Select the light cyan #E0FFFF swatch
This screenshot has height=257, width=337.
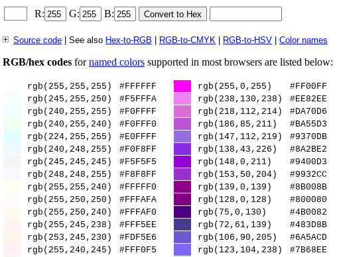tap(12, 136)
